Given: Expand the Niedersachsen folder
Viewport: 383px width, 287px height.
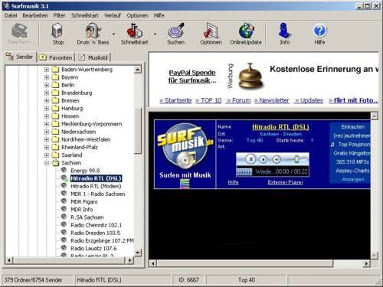Looking at the screenshot, I should coord(47,132).
